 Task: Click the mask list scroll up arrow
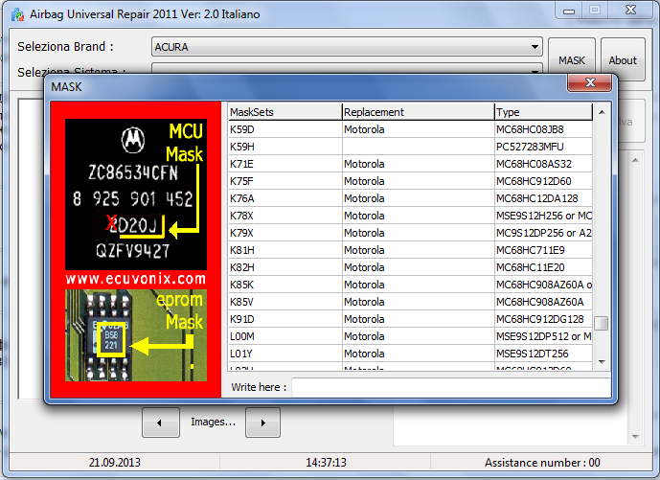pyautogui.click(x=602, y=112)
